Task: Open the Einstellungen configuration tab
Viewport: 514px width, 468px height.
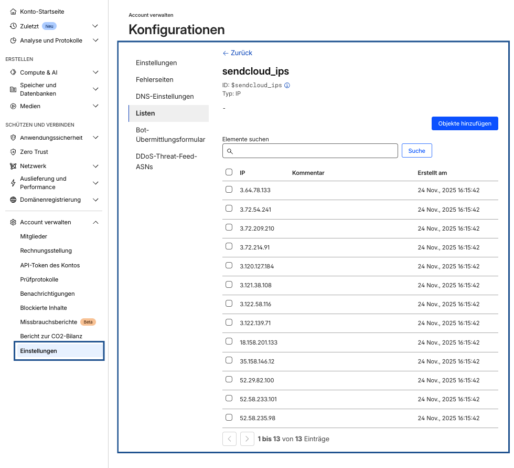Action: 156,63
